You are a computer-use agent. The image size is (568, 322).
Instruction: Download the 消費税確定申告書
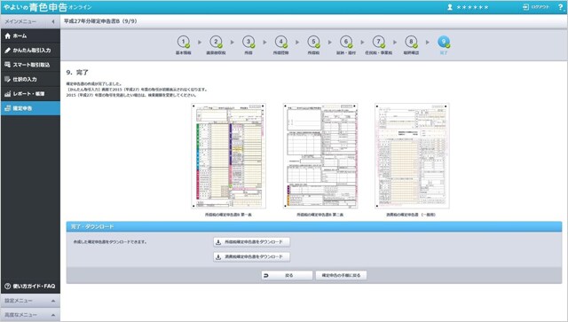click(x=252, y=257)
